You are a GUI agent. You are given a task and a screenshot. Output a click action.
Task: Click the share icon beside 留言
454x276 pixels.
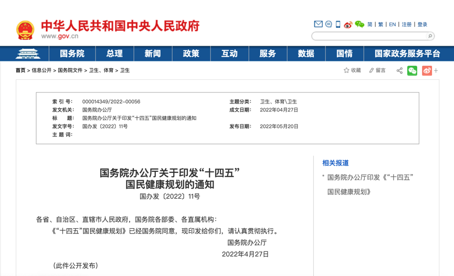pos(399,70)
